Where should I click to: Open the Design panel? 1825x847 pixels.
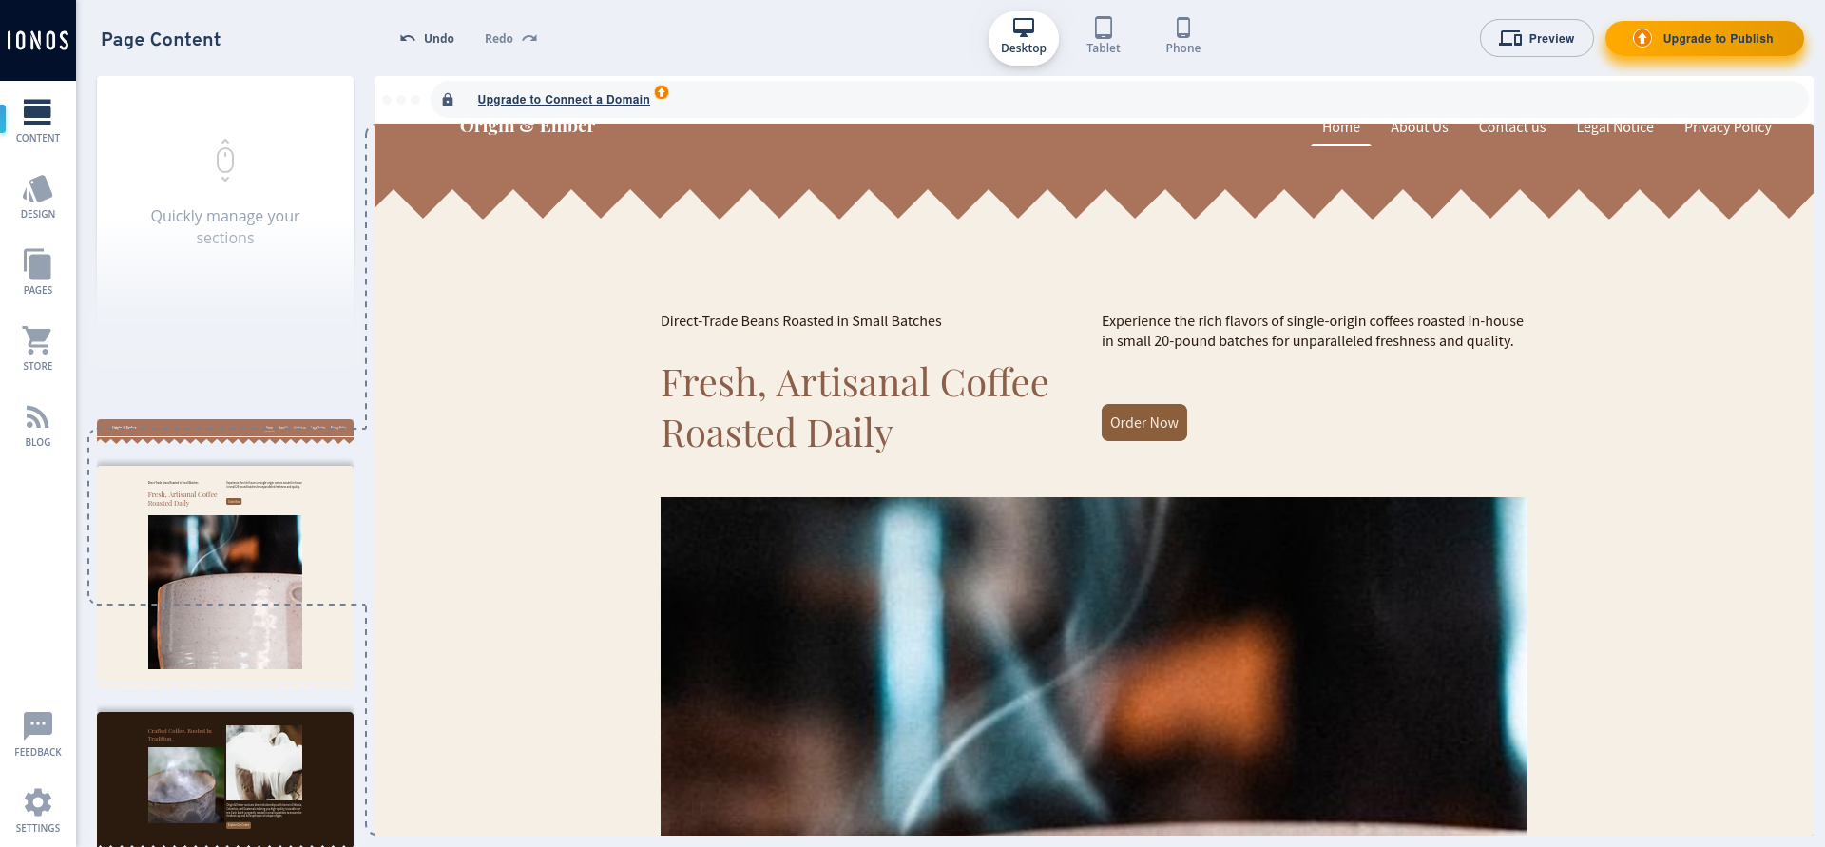click(37, 197)
